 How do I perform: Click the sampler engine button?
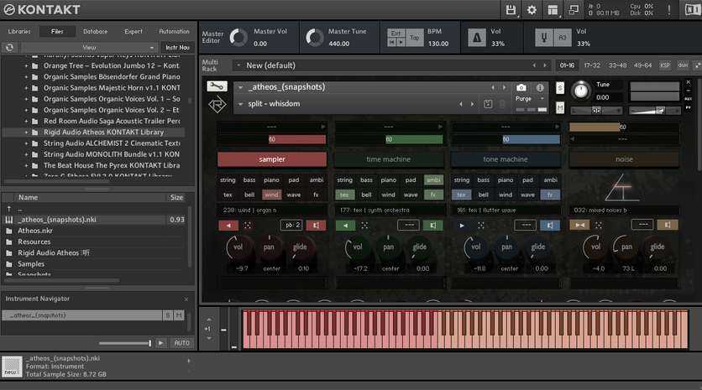pyautogui.click(x=272, y=159)
